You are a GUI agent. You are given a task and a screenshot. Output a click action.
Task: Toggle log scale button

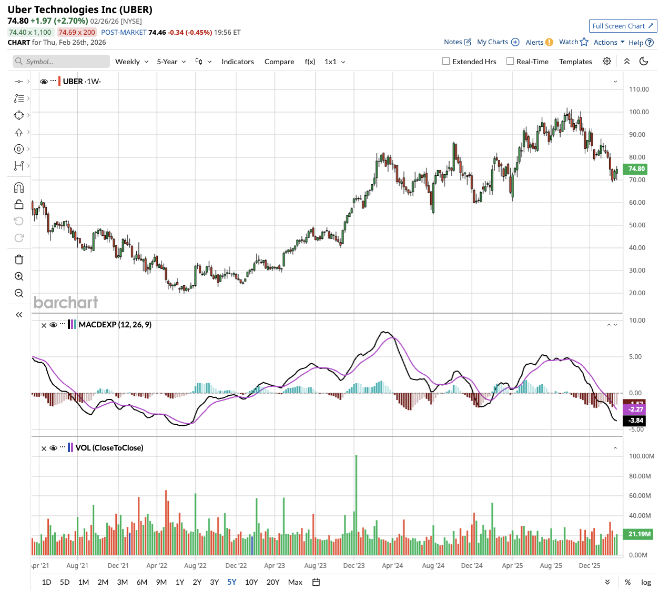click(x=646, y=582)
